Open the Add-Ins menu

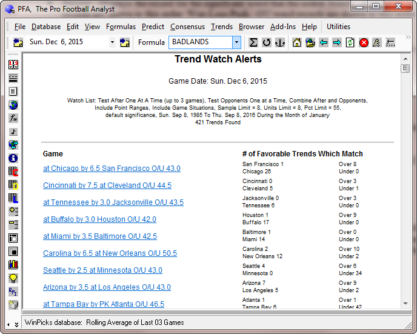[x=283, y=27]
